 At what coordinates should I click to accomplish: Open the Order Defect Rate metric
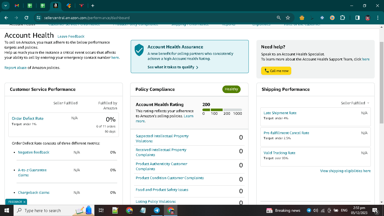[28, 118]
